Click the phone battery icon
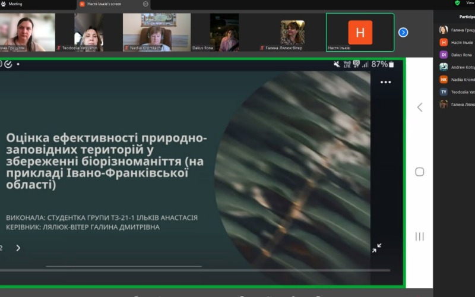 (x=391, y=64)
